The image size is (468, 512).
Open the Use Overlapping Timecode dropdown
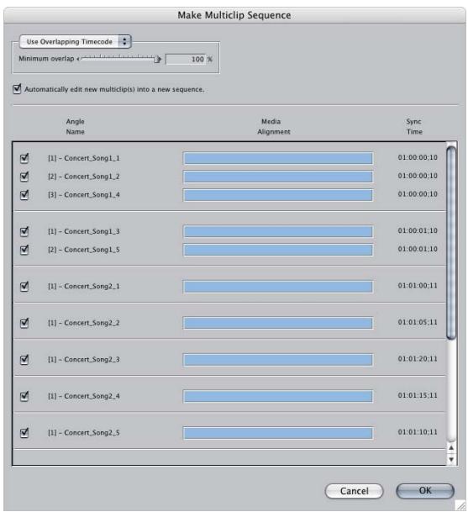tap(75, 41)
